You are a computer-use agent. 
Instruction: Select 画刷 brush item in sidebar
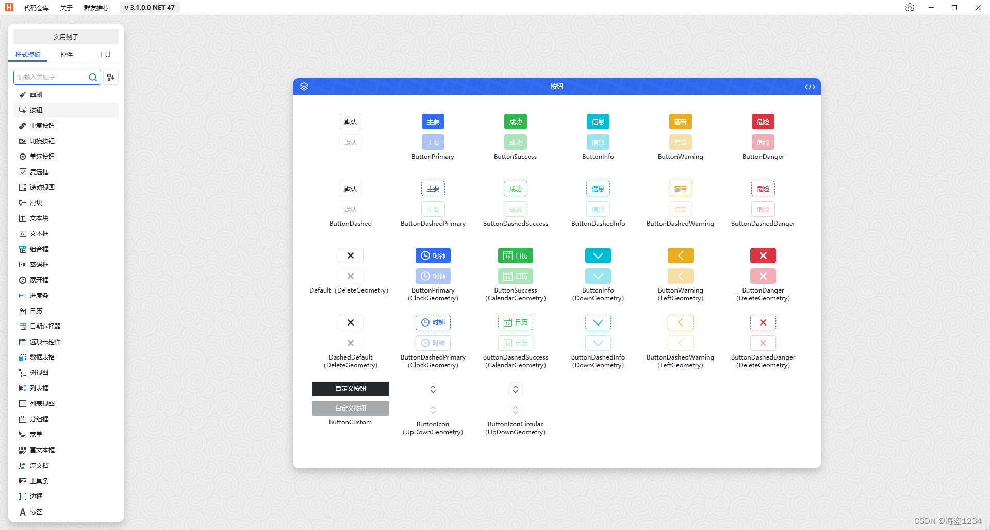pos(66,95)
